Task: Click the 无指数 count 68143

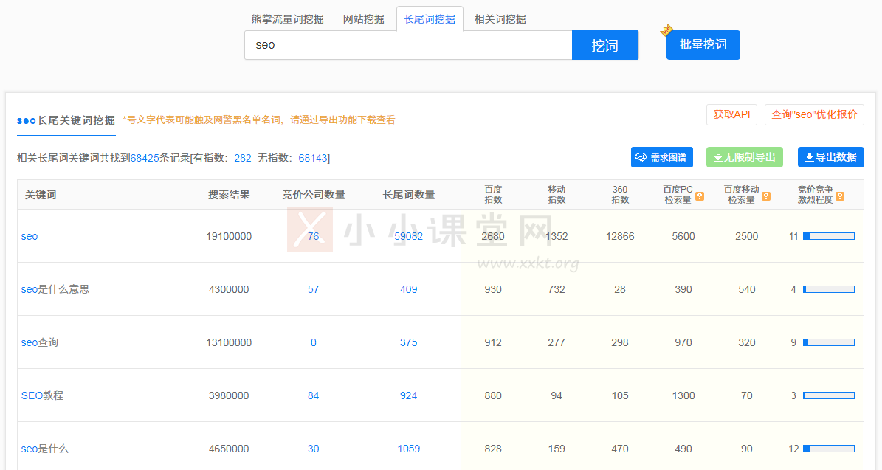Action: click(x=313, y=158)
